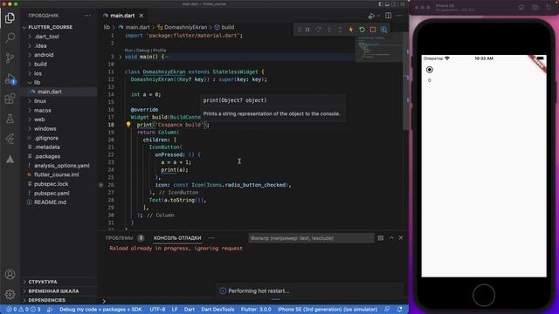The height and width of the screenshot is (314, 559).
Task: Maximize the bottom panel with chevron
Action: 391,237
